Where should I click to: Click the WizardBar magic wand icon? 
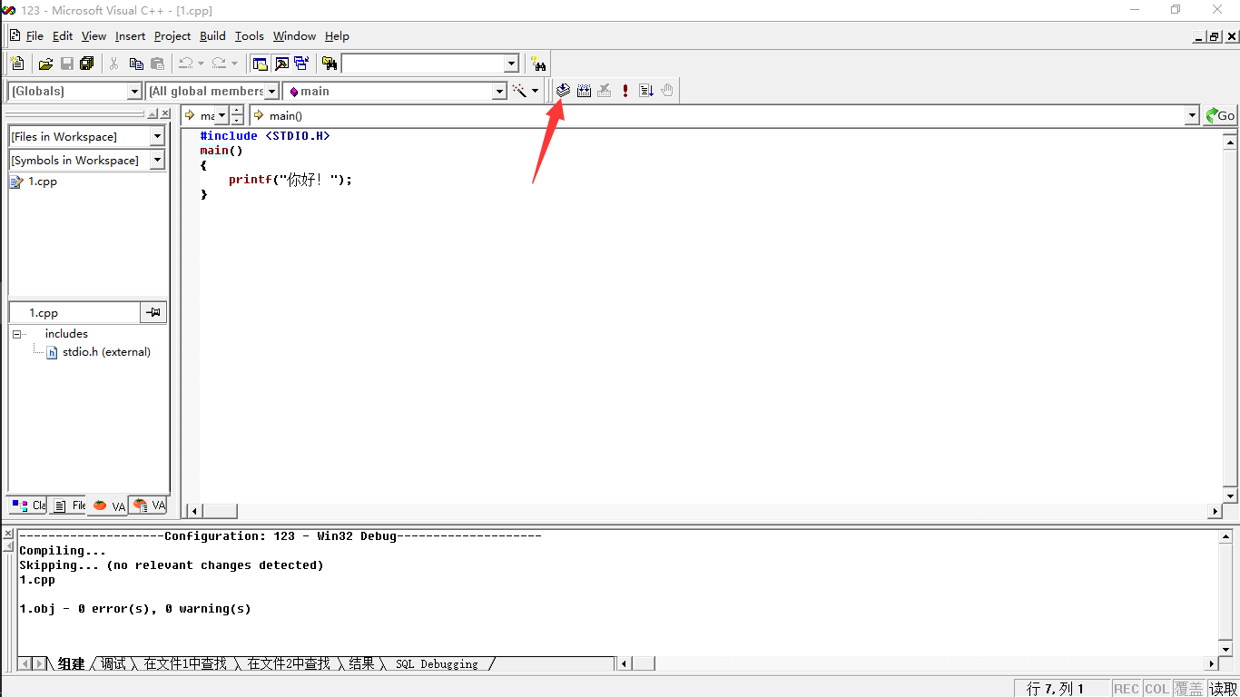(519, 91)
